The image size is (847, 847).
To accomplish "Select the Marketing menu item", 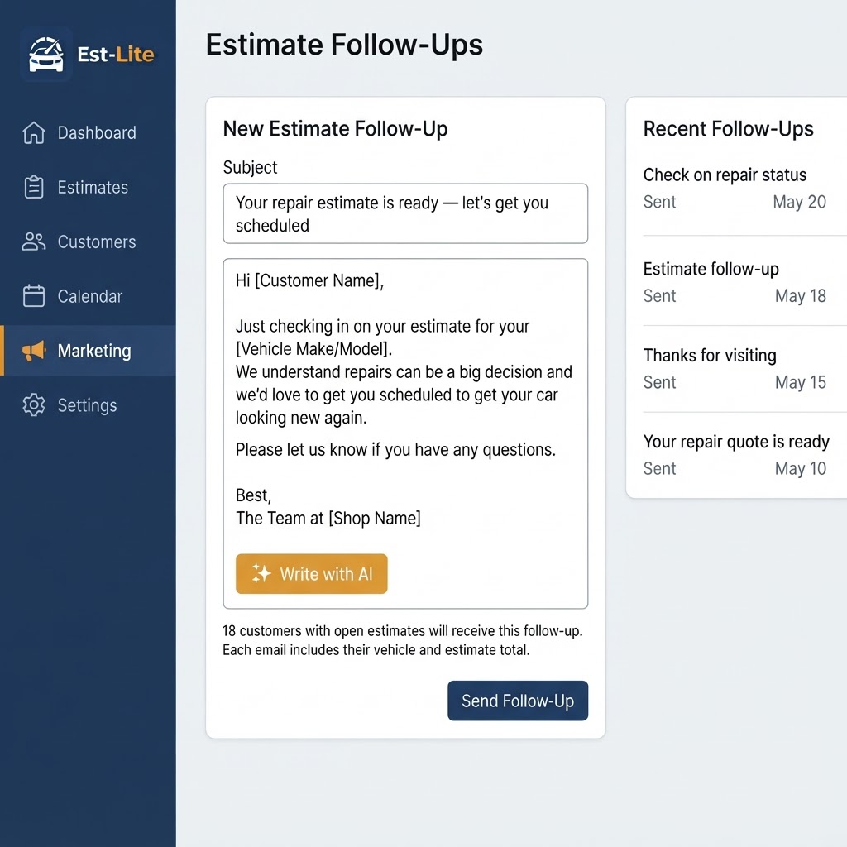I will tap(88, 351).
